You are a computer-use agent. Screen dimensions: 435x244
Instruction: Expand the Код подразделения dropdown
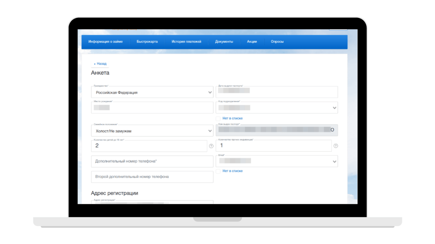[277, 108]
